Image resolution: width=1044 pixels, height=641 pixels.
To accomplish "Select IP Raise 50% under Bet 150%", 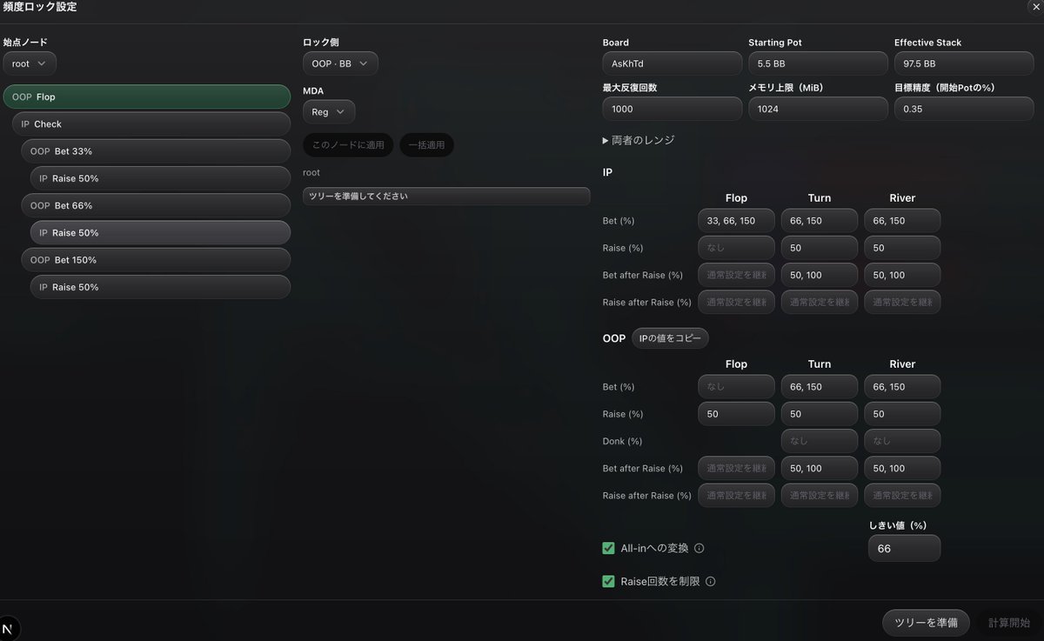I will click(x=160, y=287).
